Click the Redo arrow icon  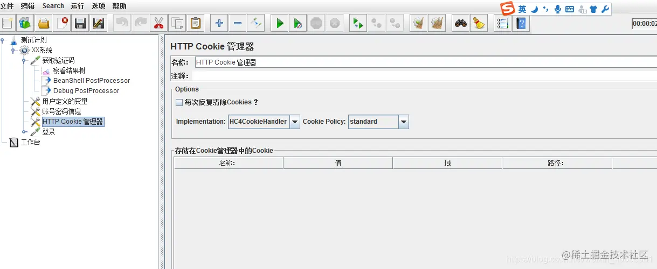141,23
